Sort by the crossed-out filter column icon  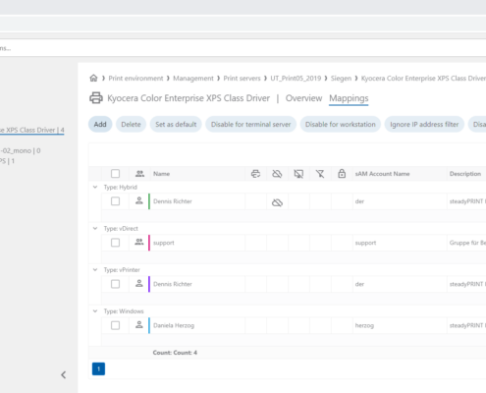[320, 174]
